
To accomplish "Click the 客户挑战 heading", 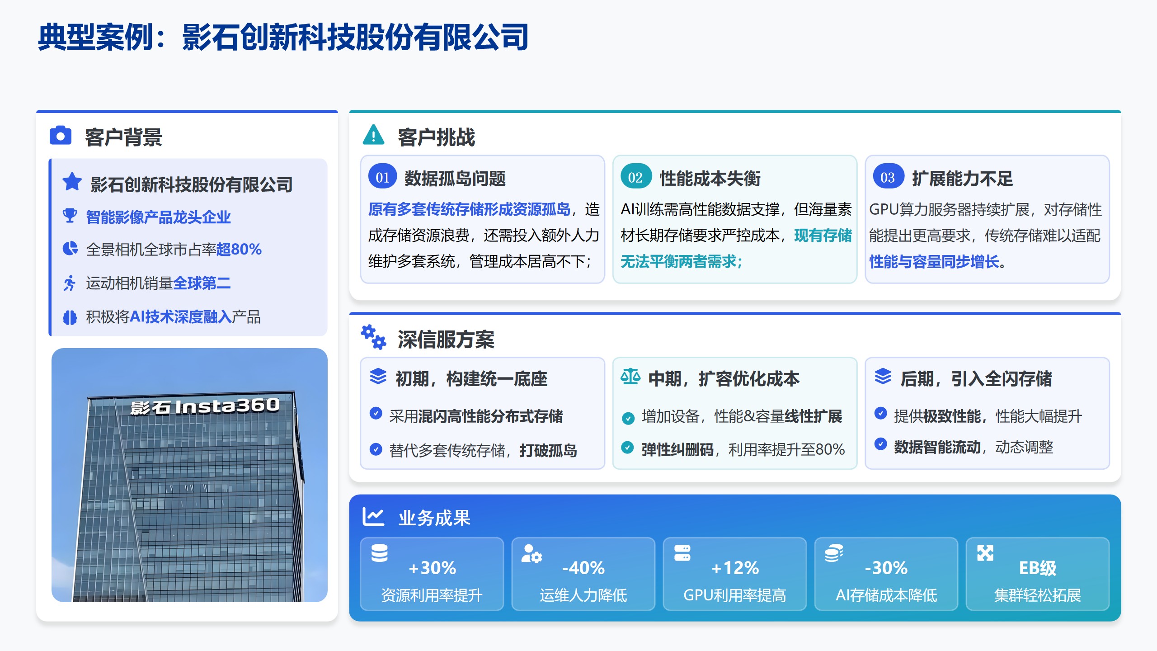I will click(x=436, y=137).
